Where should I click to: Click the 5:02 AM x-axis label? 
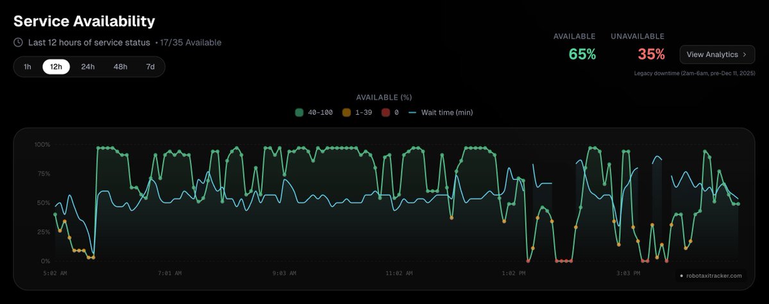point(55,273)
